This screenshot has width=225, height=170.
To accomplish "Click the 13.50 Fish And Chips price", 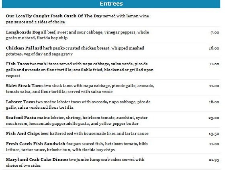I will click(214, 134).
